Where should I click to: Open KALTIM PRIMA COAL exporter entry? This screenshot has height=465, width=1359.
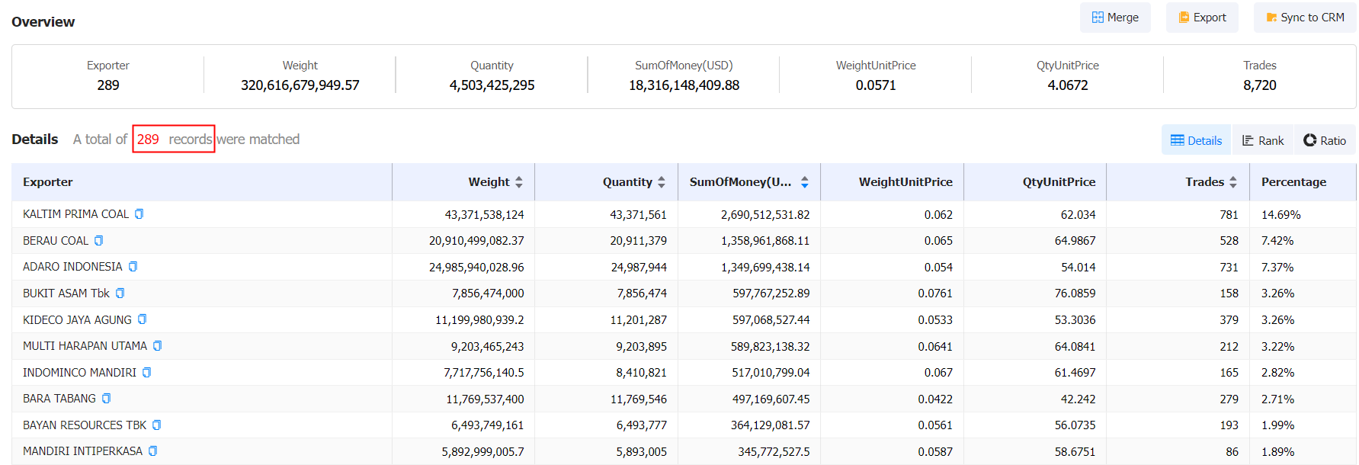(x=75, y=214)
